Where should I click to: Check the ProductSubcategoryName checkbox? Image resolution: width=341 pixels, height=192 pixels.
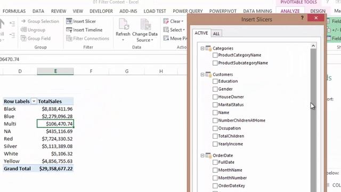tap(215, 63)
